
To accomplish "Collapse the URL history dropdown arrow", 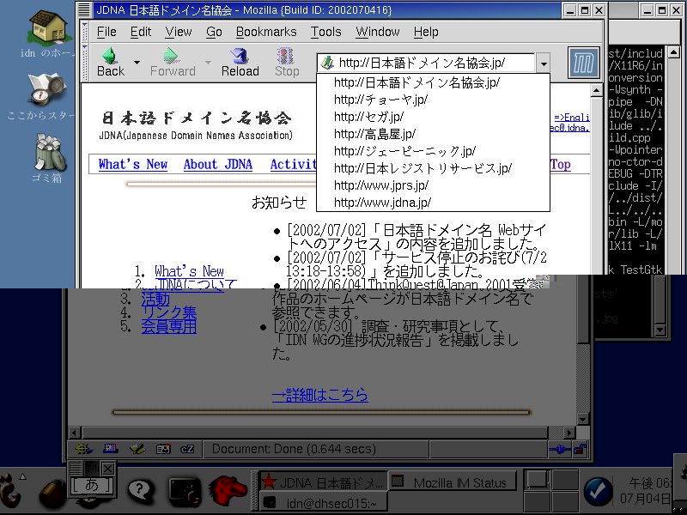I will (x=543, y=64).
